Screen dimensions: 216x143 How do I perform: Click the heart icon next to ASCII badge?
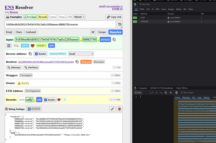coord(33,46)
